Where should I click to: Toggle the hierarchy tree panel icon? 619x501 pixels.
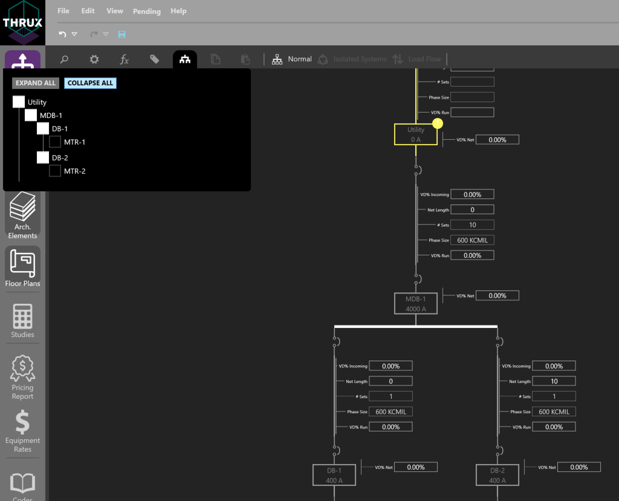point(184,59)
